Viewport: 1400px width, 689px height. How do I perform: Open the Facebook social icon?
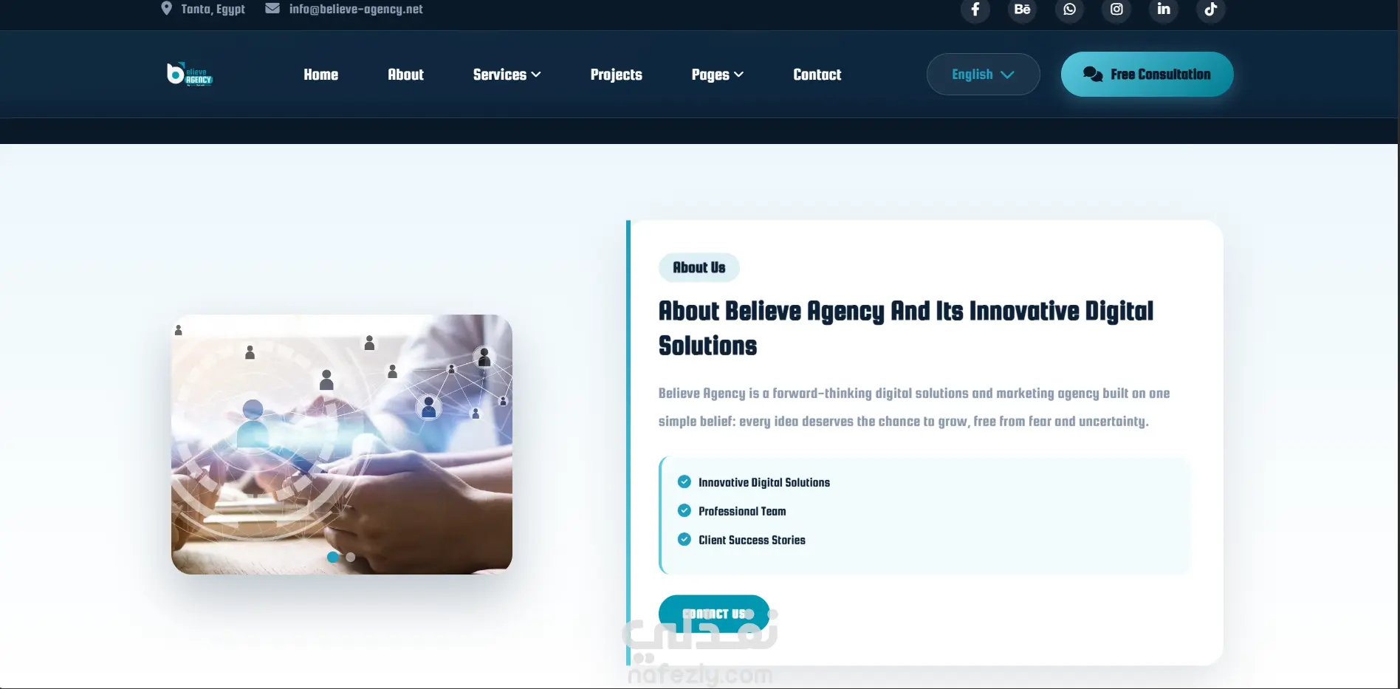(x=975, y=10)
